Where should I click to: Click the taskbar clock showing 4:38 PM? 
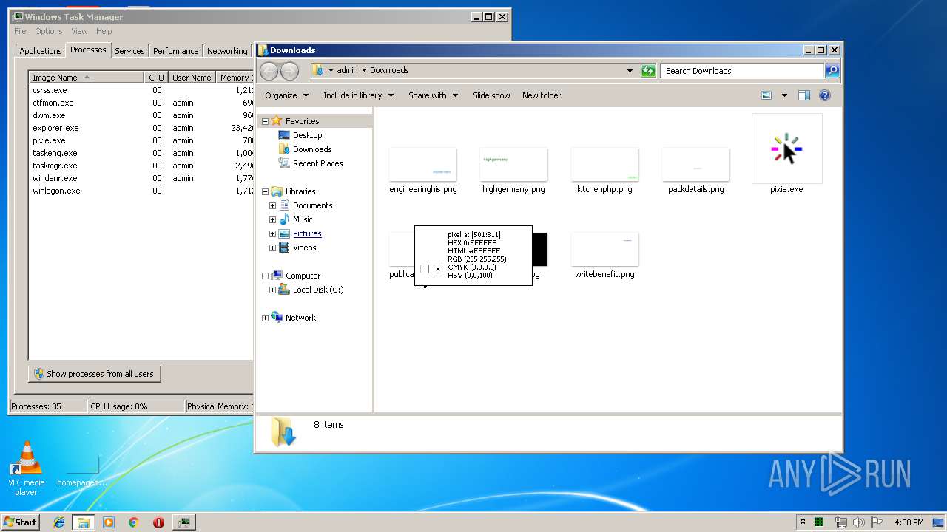coord(909,522)
